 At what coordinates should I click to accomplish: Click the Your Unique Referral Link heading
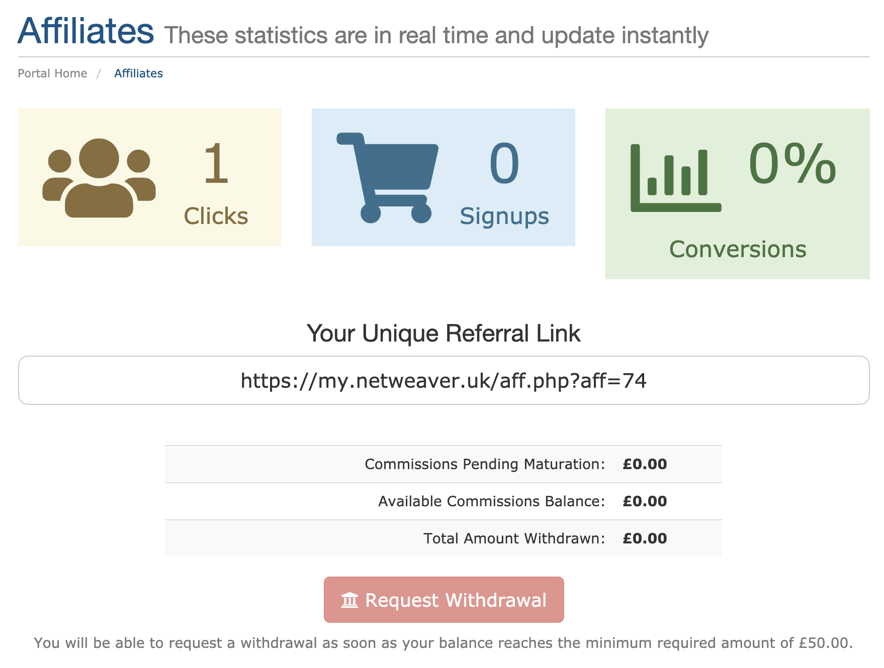444,333
